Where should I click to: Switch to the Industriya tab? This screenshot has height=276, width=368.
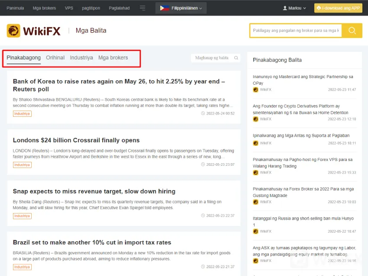click(x=81, y=58)
